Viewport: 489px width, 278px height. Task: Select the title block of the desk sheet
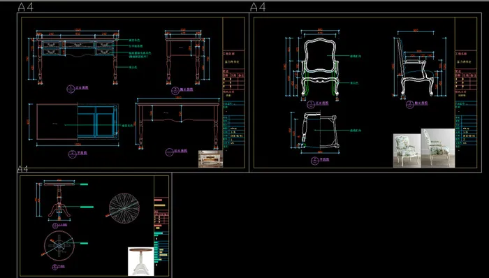point(233,93)
